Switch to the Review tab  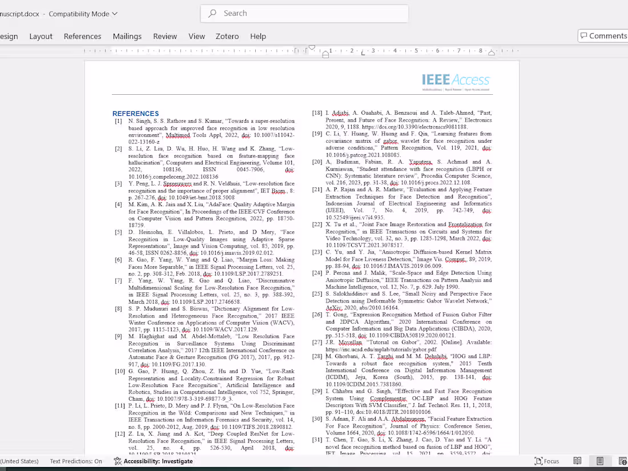tap(165, 36)
